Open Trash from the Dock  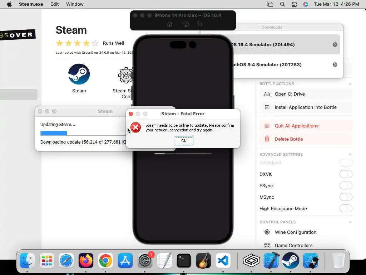click(x=338, y=260)
